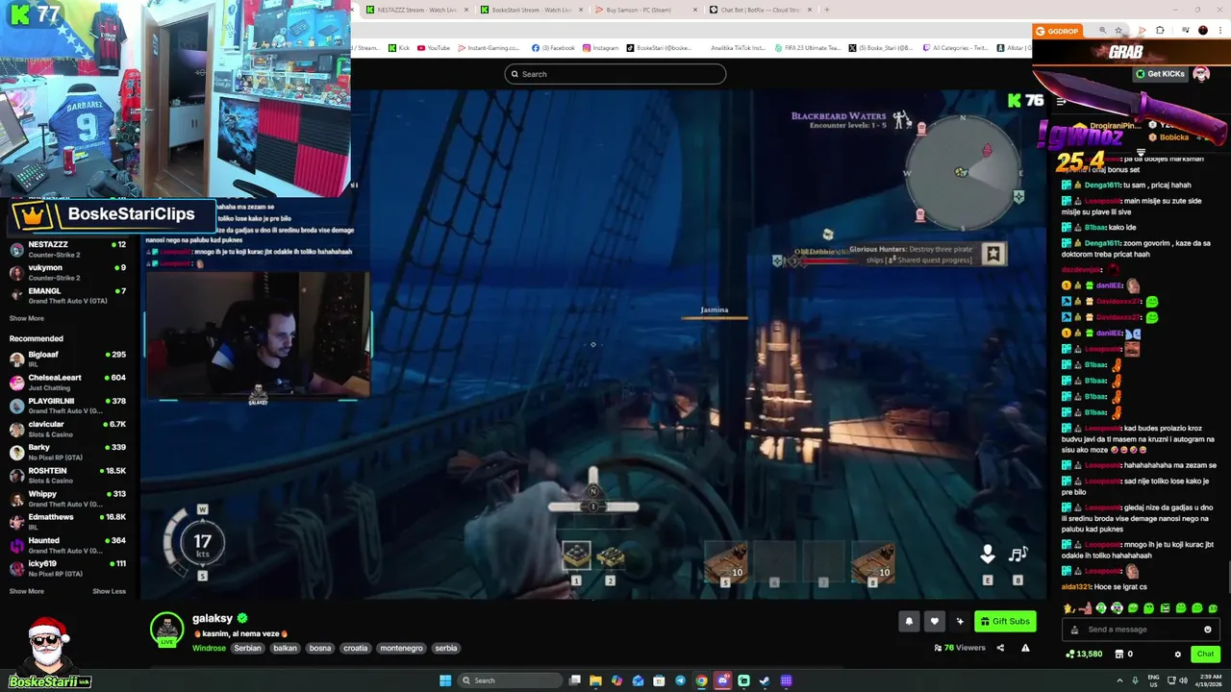
Task: Switch to Chat Bot BotRix tab
Action: 760,10
